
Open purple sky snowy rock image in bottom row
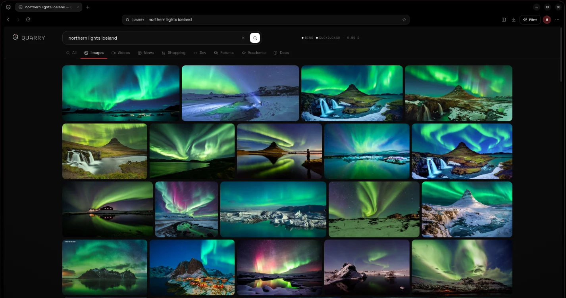click(367, 267)
